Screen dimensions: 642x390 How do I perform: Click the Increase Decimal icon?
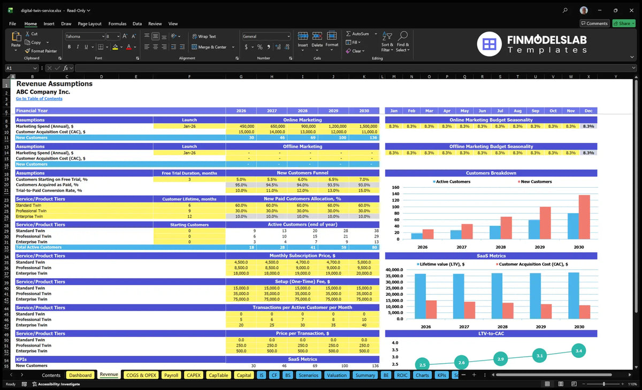(277, 47)
